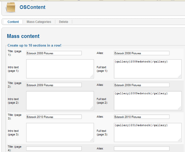Click resize grip on Intro text page 2
Viewport: 185px width, 152px height.
92,108
